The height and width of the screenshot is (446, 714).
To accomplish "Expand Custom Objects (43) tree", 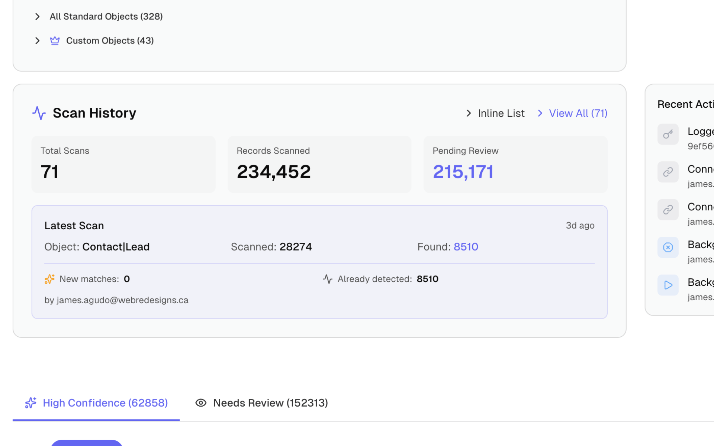I will pyautogui.click(x=37, y=41).
